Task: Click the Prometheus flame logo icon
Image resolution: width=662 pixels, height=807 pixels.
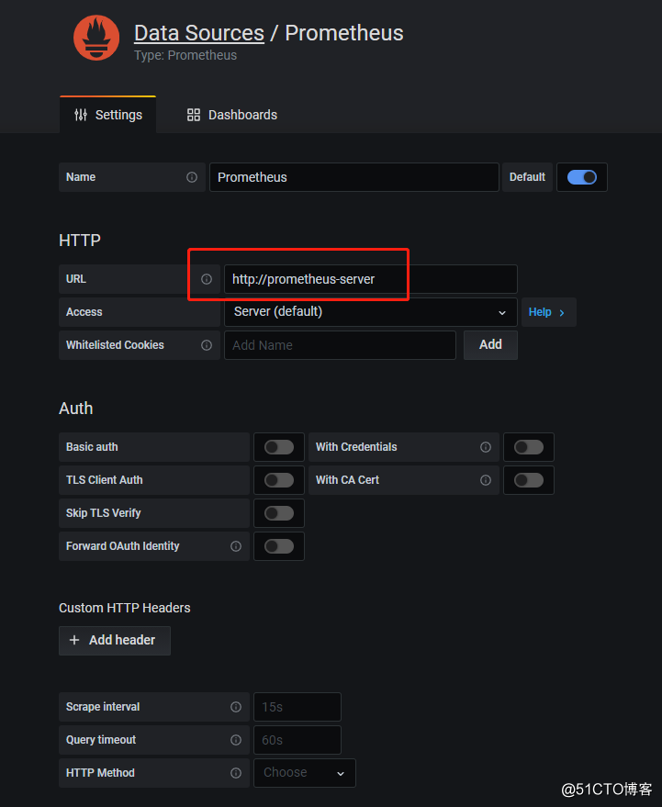Action: click(96, 38)
